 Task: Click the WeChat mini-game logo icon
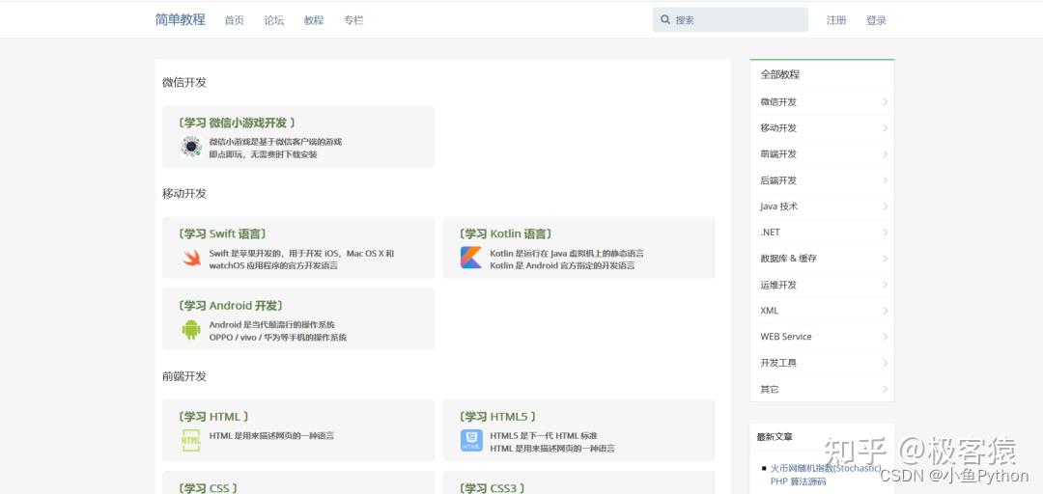click(x=191, y=147)
